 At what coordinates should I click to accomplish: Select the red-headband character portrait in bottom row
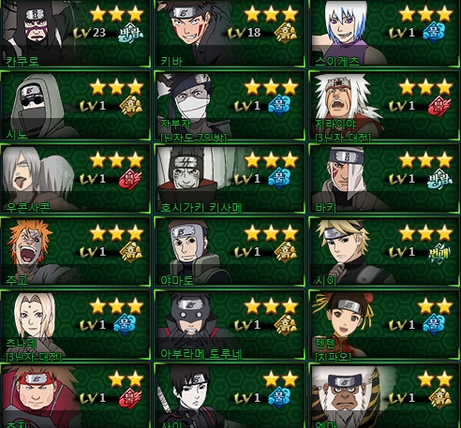pos(39,396)
